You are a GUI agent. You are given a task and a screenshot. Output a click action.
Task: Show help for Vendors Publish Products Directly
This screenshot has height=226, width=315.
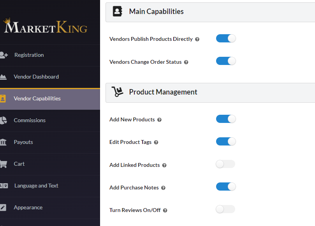[197, 39]
